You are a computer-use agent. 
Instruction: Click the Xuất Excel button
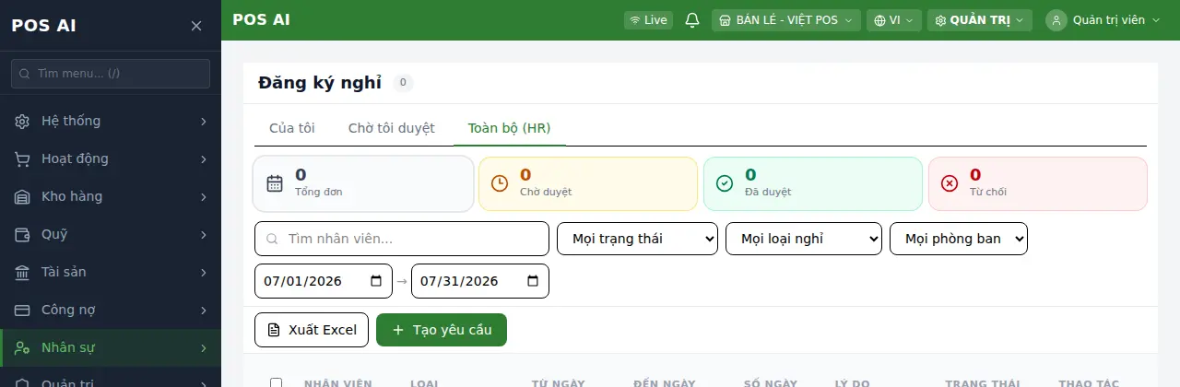(312, 330)
